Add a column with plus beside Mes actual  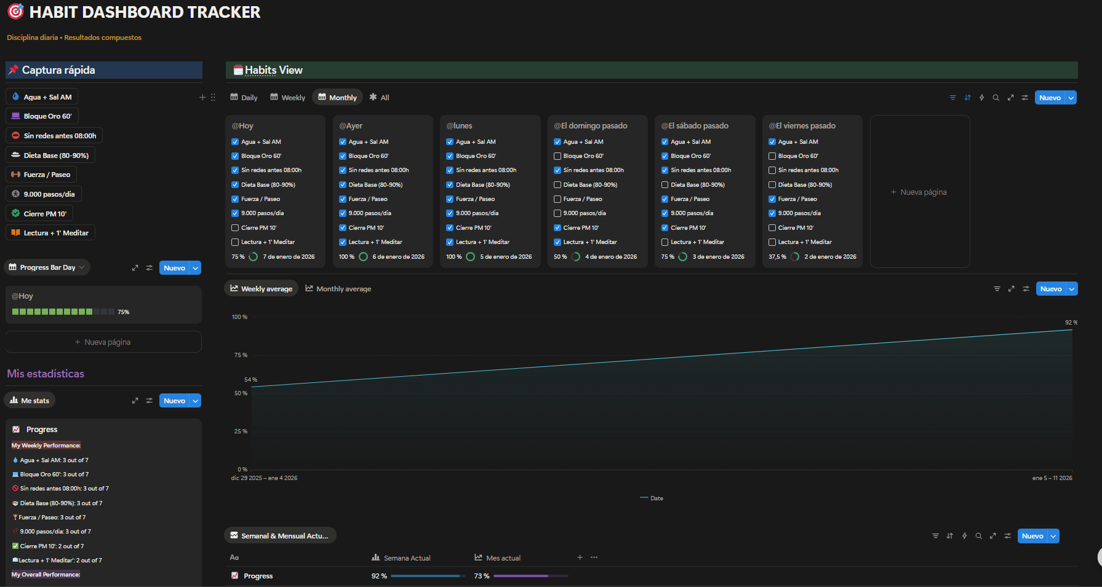pyautogui.click(x=580, y=557)
